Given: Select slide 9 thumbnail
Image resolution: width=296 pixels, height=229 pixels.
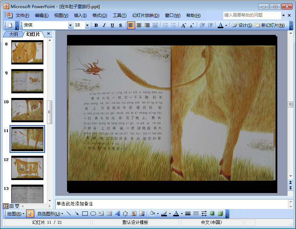Looking at the screenshot, I should coord(28,81).
